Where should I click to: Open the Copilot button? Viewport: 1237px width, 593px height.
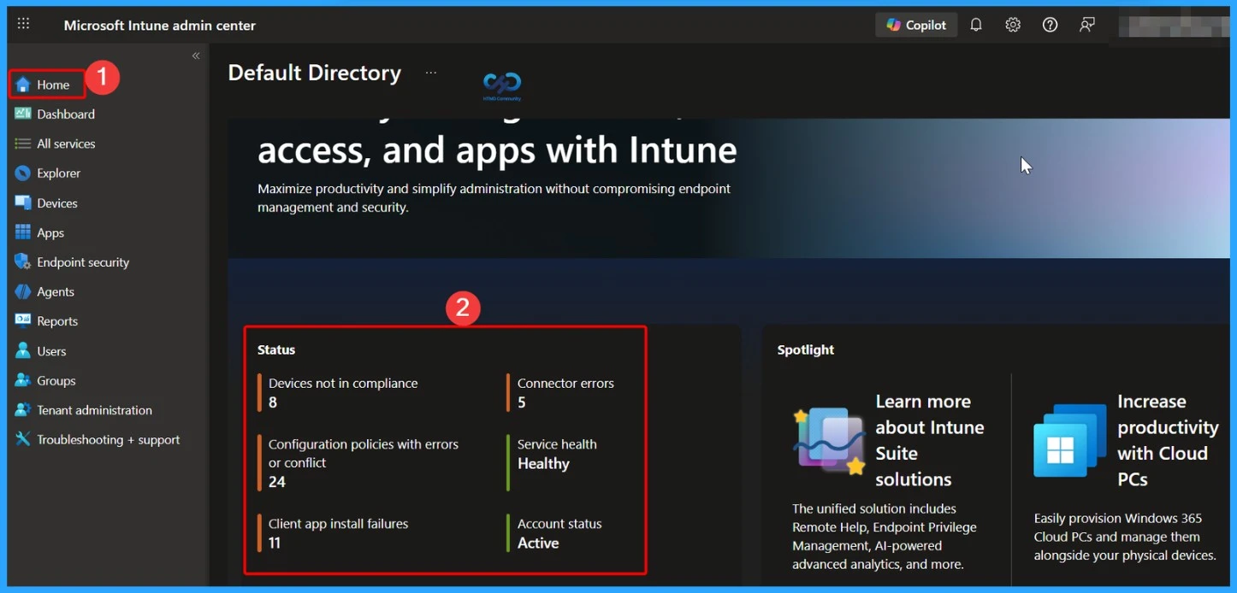(916, 25)
